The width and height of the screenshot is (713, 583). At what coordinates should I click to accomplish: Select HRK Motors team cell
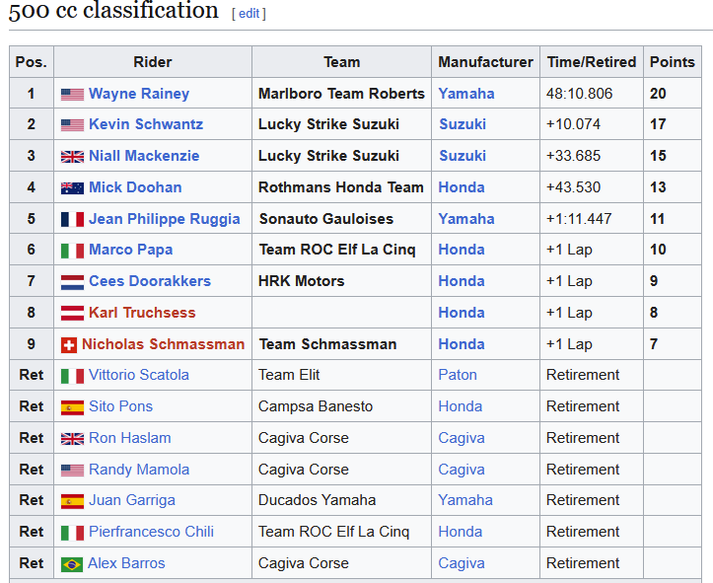click(x=341, y=281)
